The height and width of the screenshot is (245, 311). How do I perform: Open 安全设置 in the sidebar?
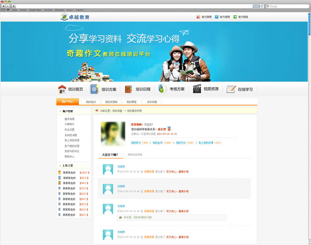[70, 130]
